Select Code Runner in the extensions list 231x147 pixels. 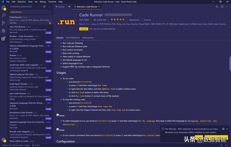point(30,20)
